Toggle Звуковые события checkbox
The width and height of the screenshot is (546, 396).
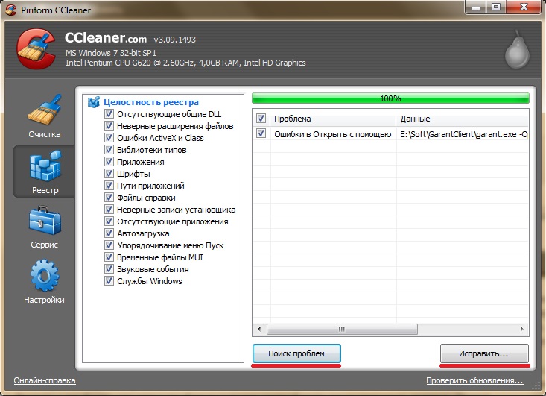click(x=109, y=268)
